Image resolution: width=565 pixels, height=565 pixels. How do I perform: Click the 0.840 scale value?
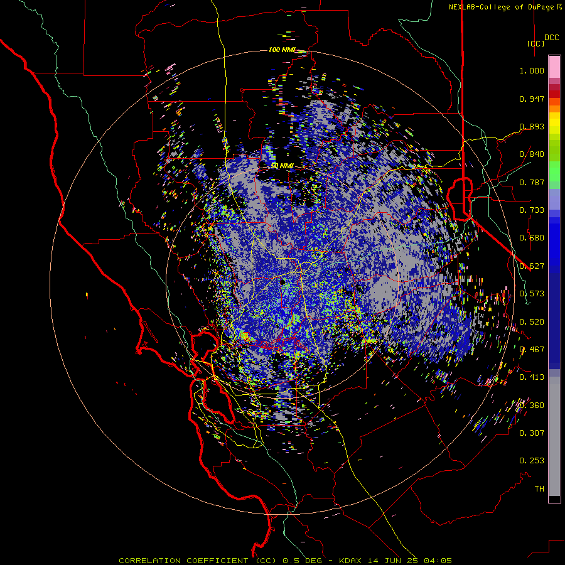(x=532, y=154)
